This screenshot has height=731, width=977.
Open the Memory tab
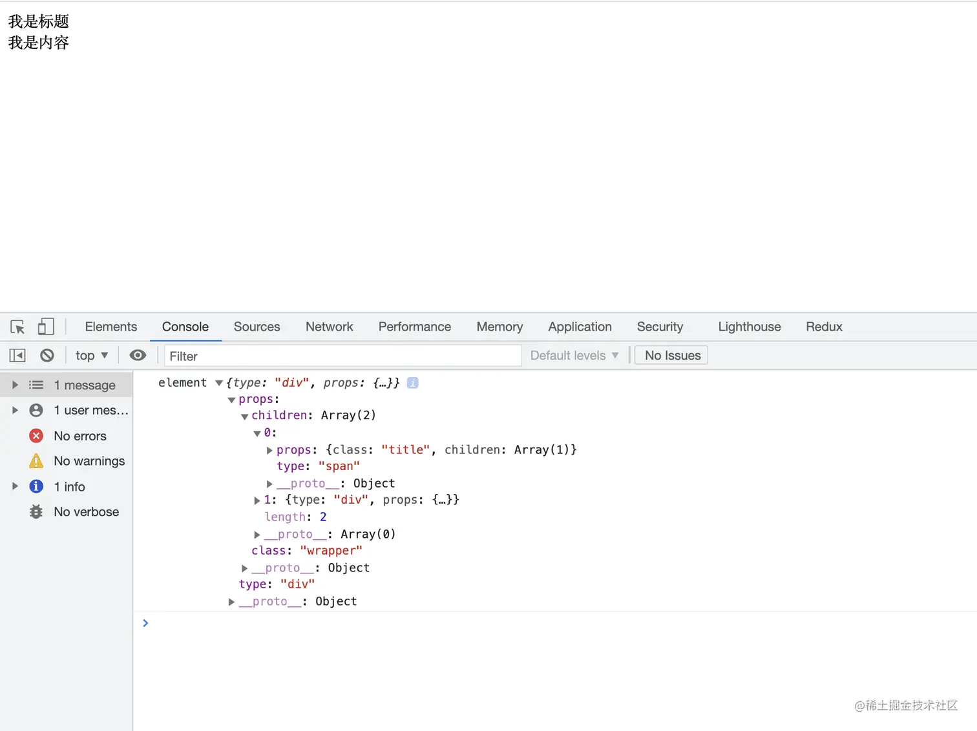click(499, 327)
